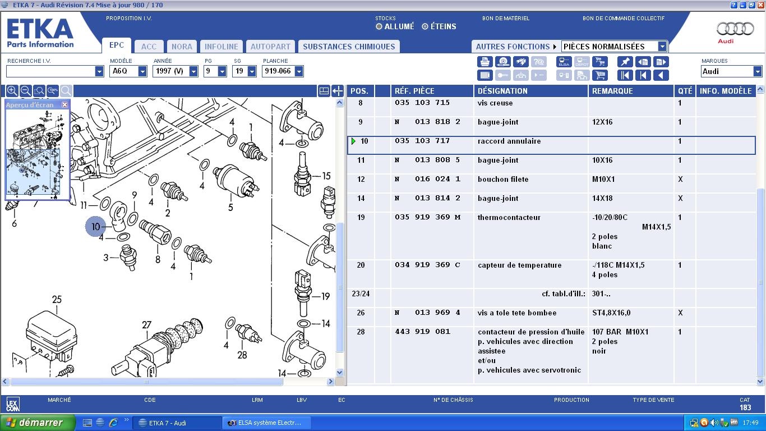The width and height of the screenshot is (766, 431).
Task: Open the ELSA link icon
Action: [564, 62]
